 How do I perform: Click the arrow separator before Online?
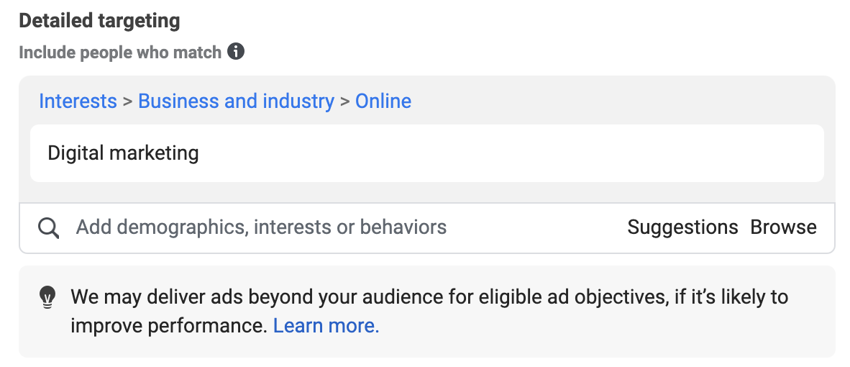(344, 102)
